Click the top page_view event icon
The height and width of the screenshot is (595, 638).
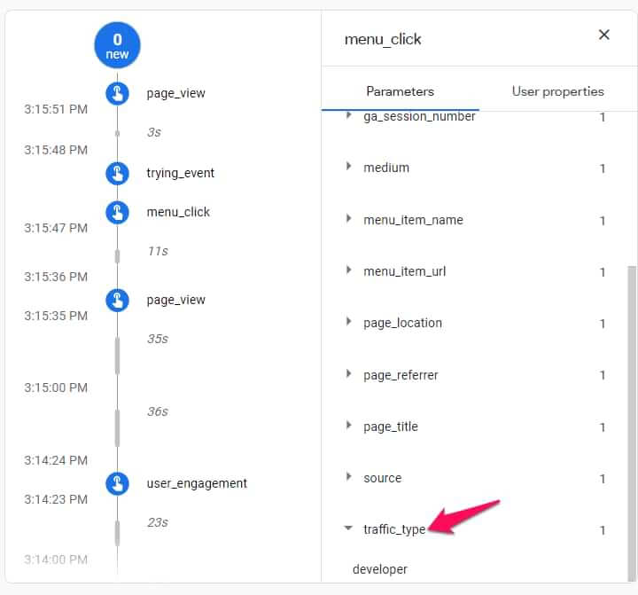coord(117,93)
